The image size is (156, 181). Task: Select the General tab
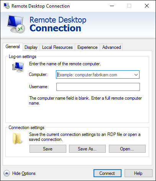pyautogui.click(x=13, y=47)
